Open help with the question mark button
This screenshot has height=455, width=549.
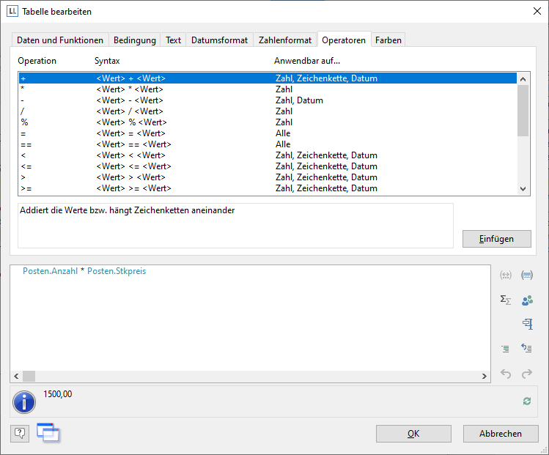[x=20, y=433]
